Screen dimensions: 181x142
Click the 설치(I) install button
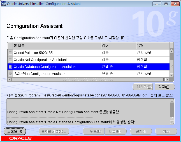tap(141, 131)
